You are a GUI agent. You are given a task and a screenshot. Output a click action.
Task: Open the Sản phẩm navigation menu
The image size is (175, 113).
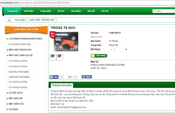coord(76,11)
